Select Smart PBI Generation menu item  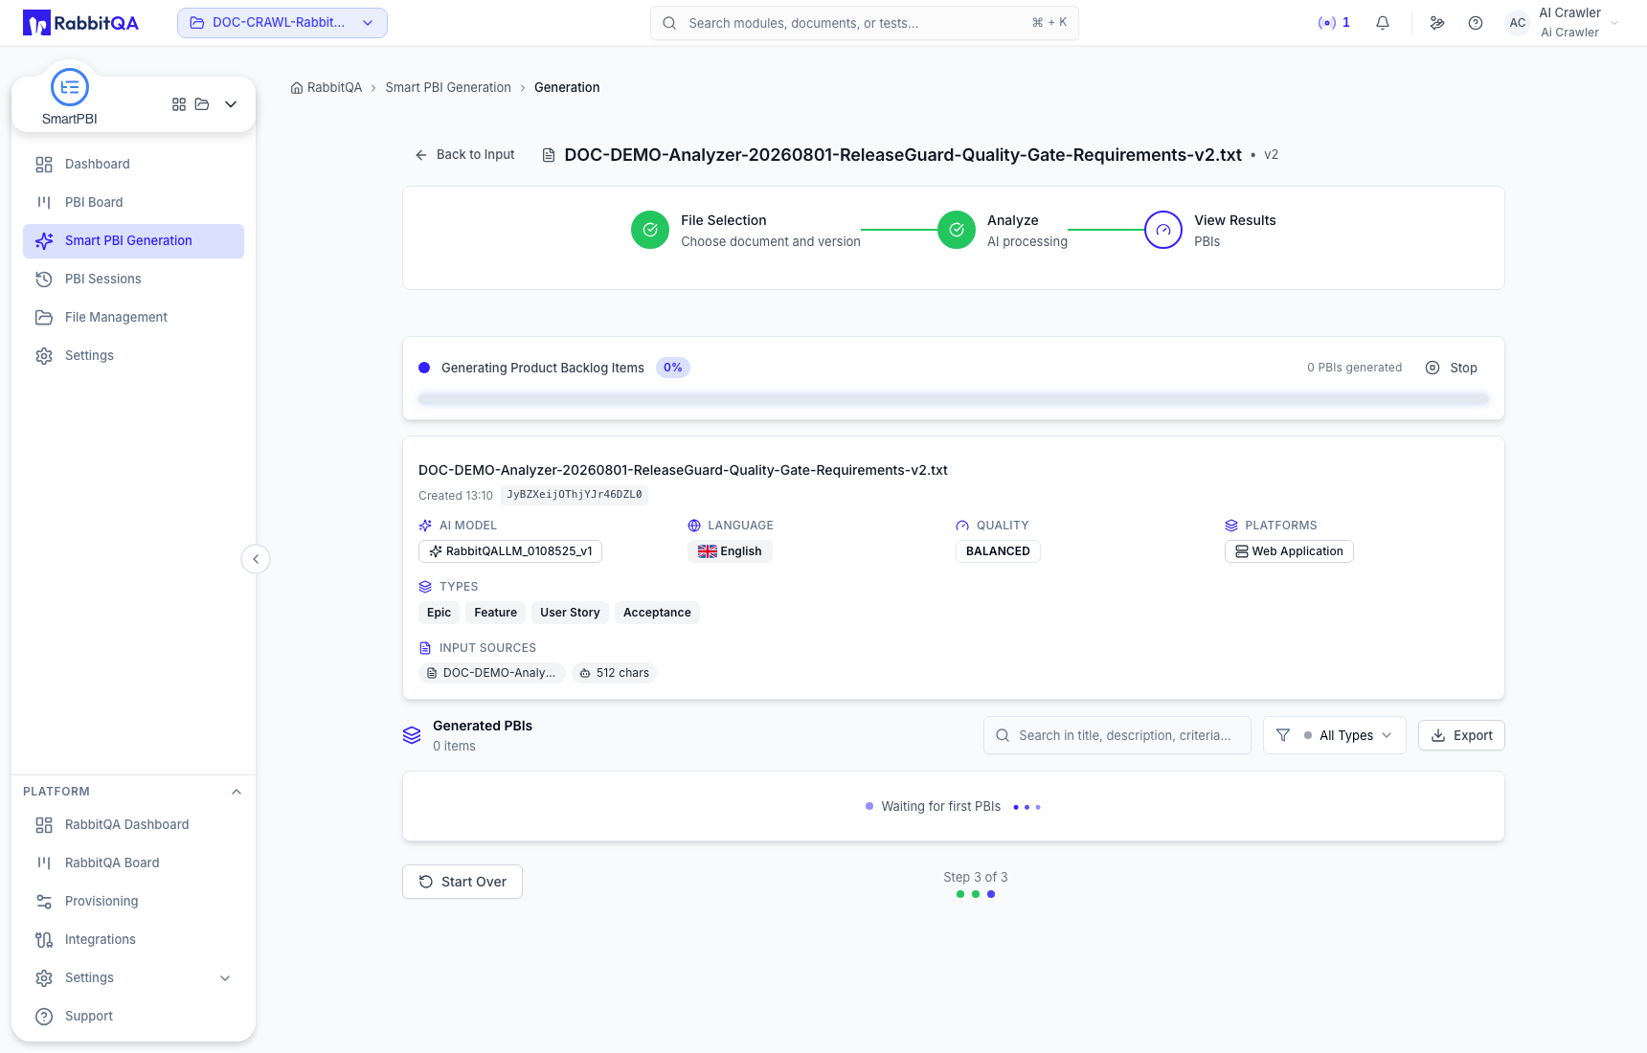(x=133, y=240)
